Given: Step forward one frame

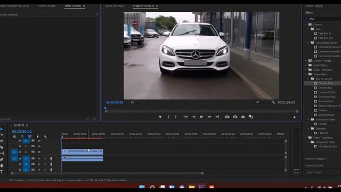Looking at the screenshot, I should (x=209, y=117).
